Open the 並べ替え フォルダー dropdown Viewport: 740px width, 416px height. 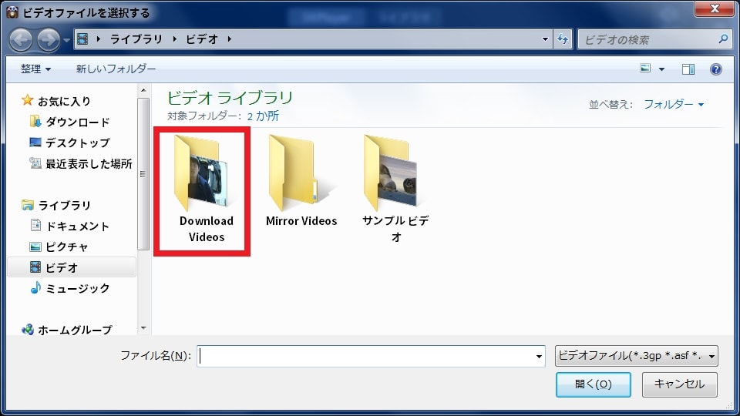click(674, 104)
